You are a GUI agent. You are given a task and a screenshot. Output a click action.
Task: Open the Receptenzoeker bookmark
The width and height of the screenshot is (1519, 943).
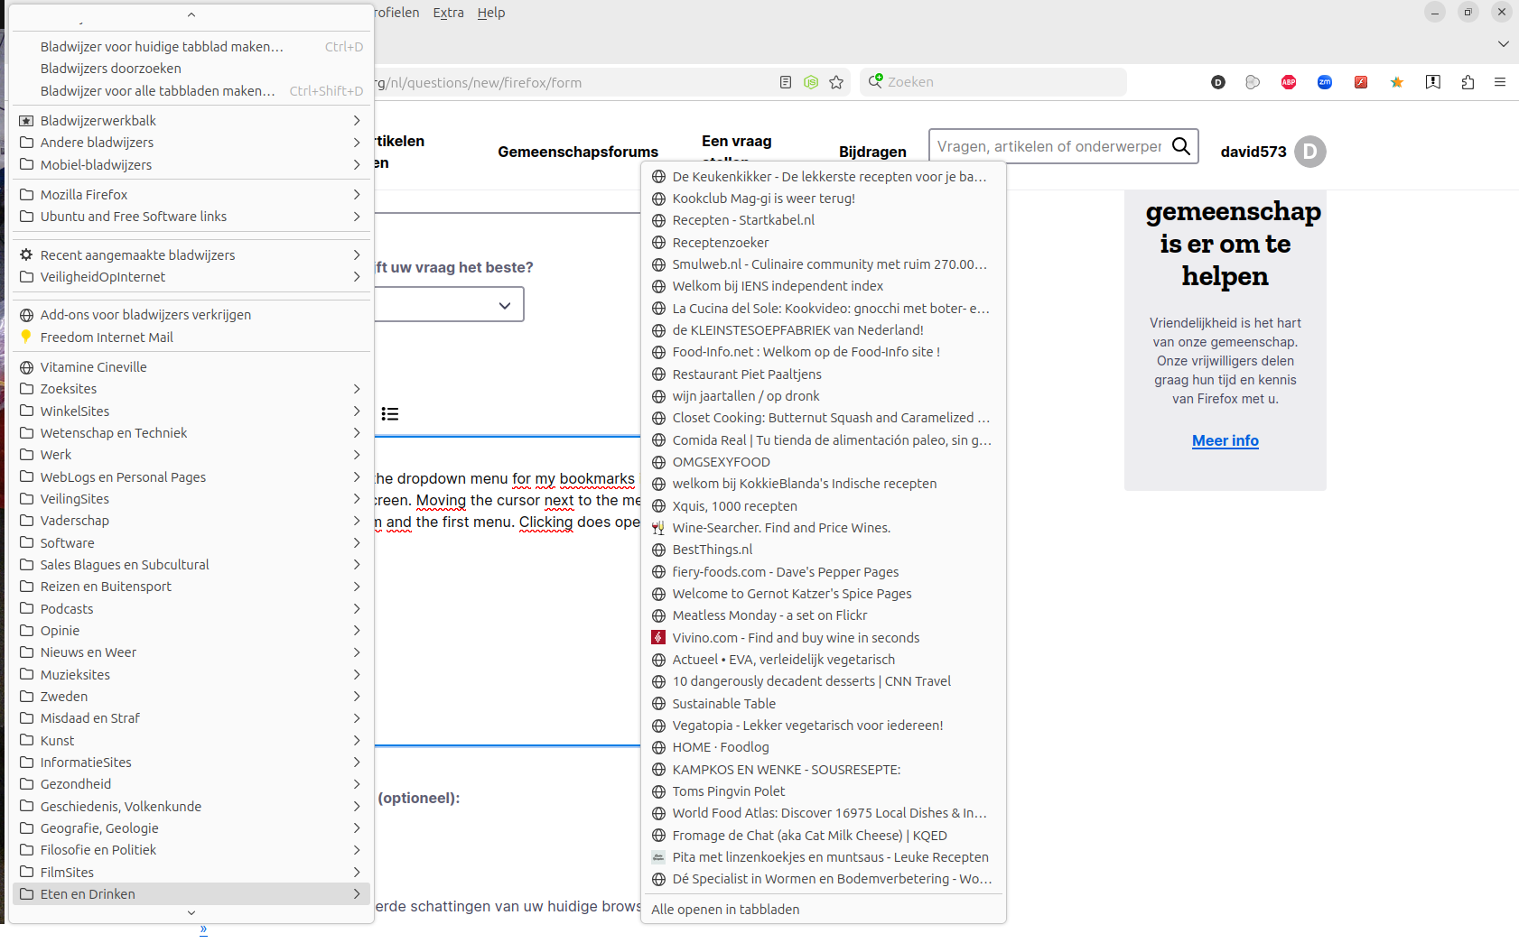click(721, 243)
